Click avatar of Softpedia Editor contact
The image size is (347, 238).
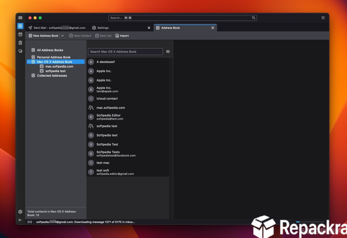(91, 117)
